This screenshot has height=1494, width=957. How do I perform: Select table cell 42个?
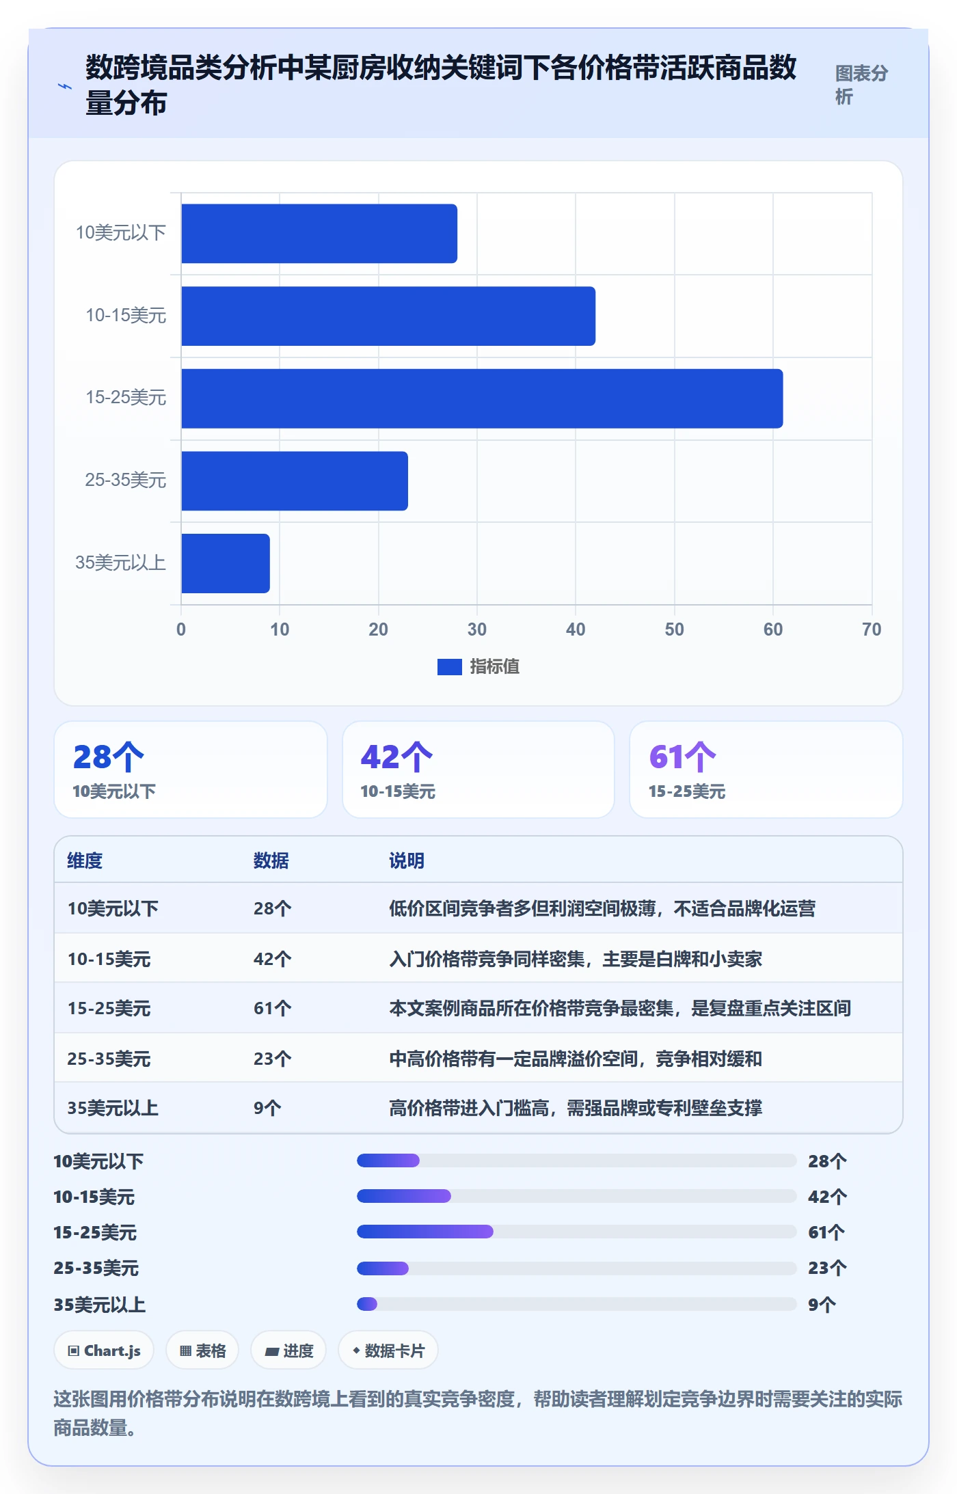point(273,959)
